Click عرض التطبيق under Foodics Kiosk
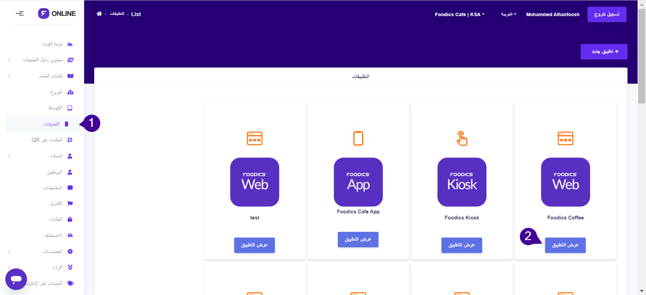 (x=462, y=245)
